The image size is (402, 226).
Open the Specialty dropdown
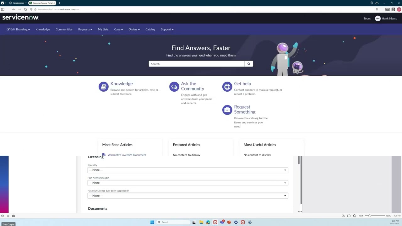[x=187, y=170]
